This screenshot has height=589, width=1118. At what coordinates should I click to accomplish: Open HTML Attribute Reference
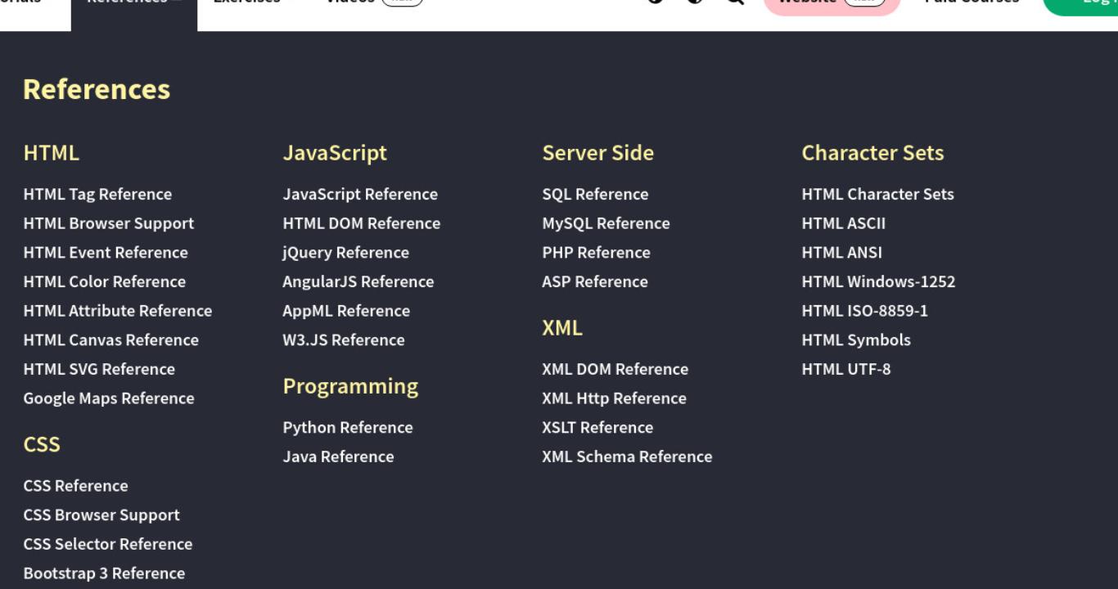(x=118, y=311)
